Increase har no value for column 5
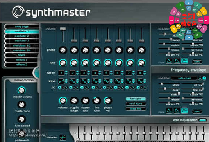The width and height of the screenshot is (209, 142). (x=111, y=72)
